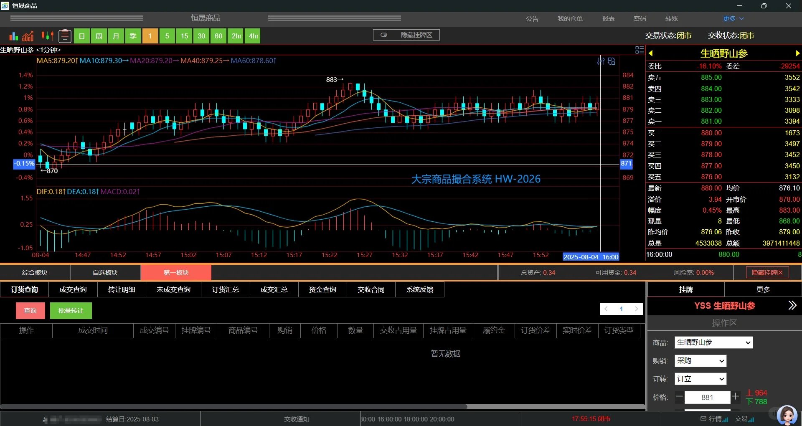Switch to the 综合板块 tab
The width and height of the screenshot is (802, 426).
click(35, 273)
